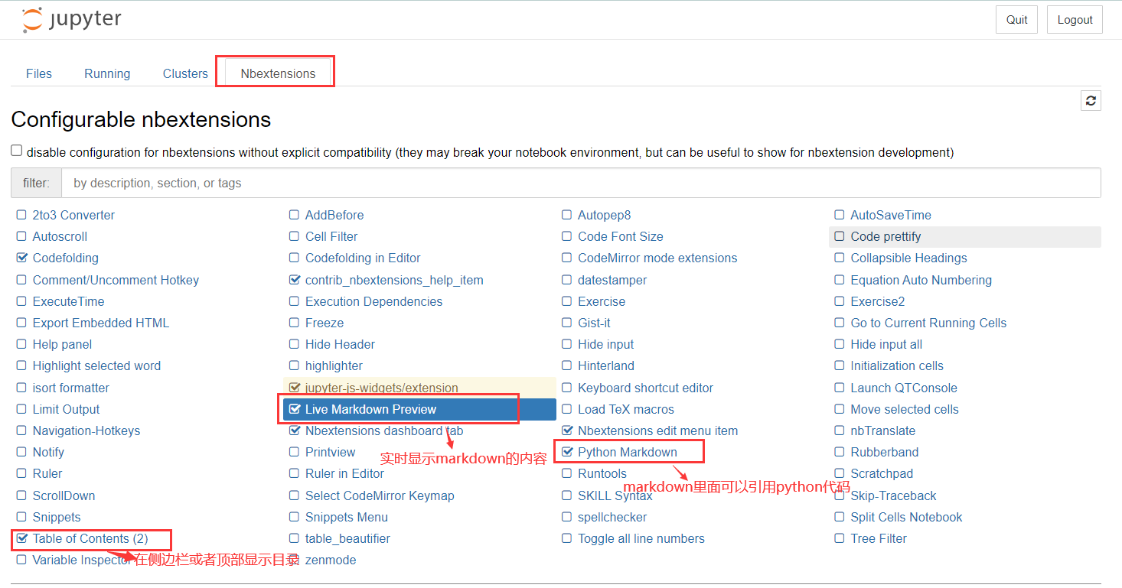Click the Comment/Uncomment Hotkey extension
The image size is (1122, 588).
tap(116, 281)
